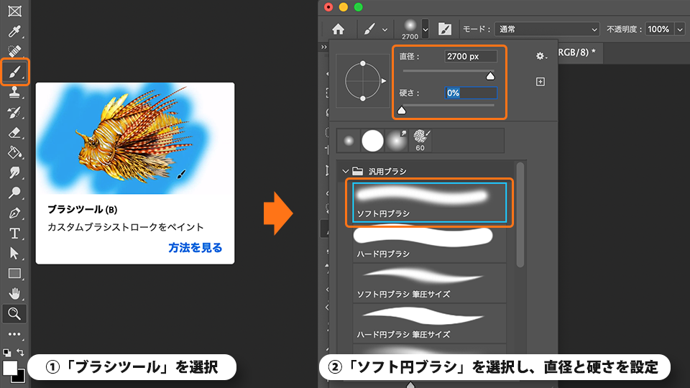Viewport: 690px width, 388px height.
Task: Select the ソフト円ブラシ preset
Action: pyautogui.click(x=430, y=203)
